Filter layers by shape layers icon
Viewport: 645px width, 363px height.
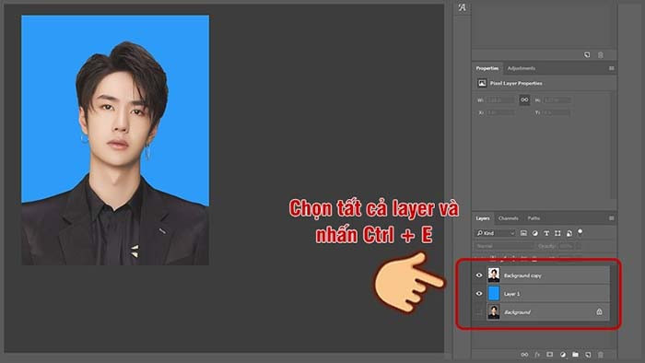click(x=557, y=233)
